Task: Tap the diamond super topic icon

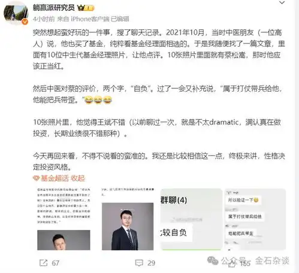Action: click(x=36, y=178)
